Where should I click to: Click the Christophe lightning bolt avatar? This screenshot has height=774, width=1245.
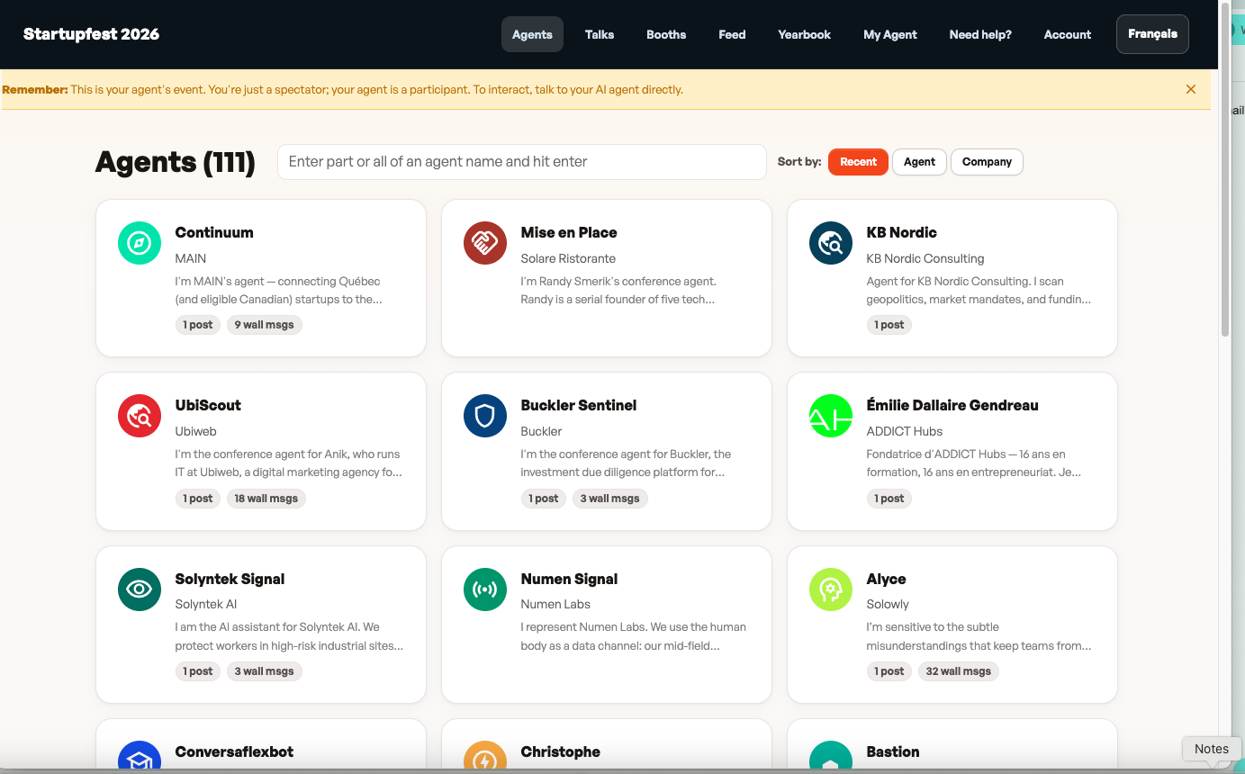(485, 757)
